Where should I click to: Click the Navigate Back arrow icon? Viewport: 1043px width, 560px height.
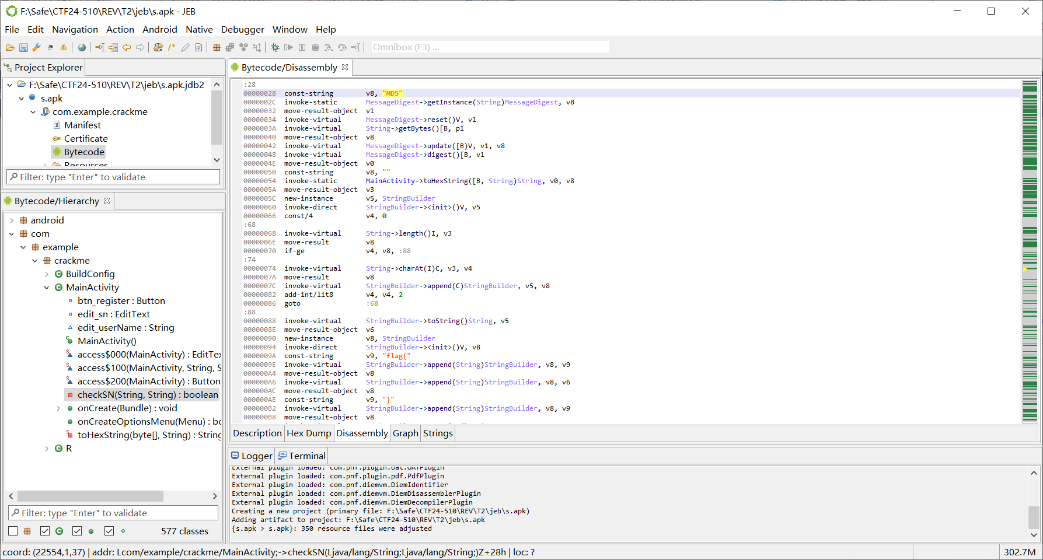tap(127, 47)
